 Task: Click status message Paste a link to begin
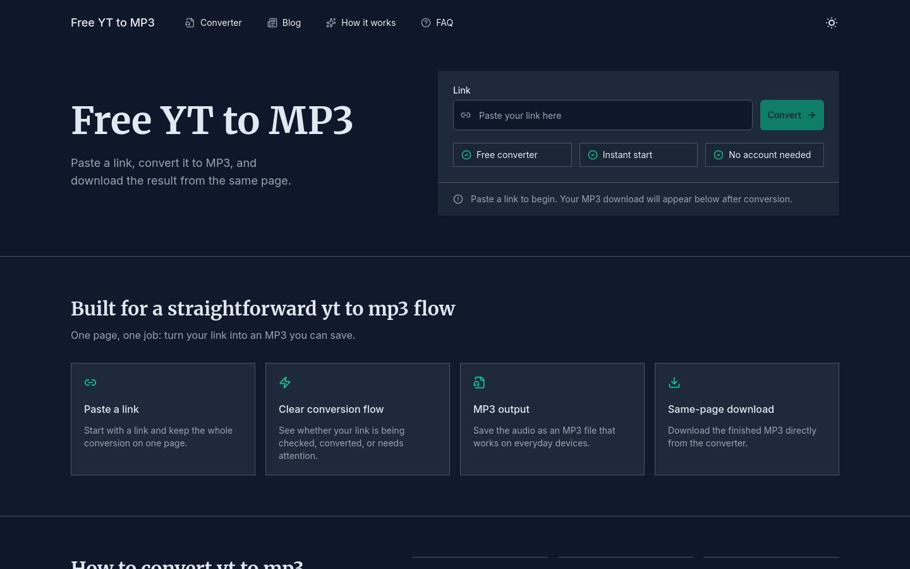click(x=631, y=199)
